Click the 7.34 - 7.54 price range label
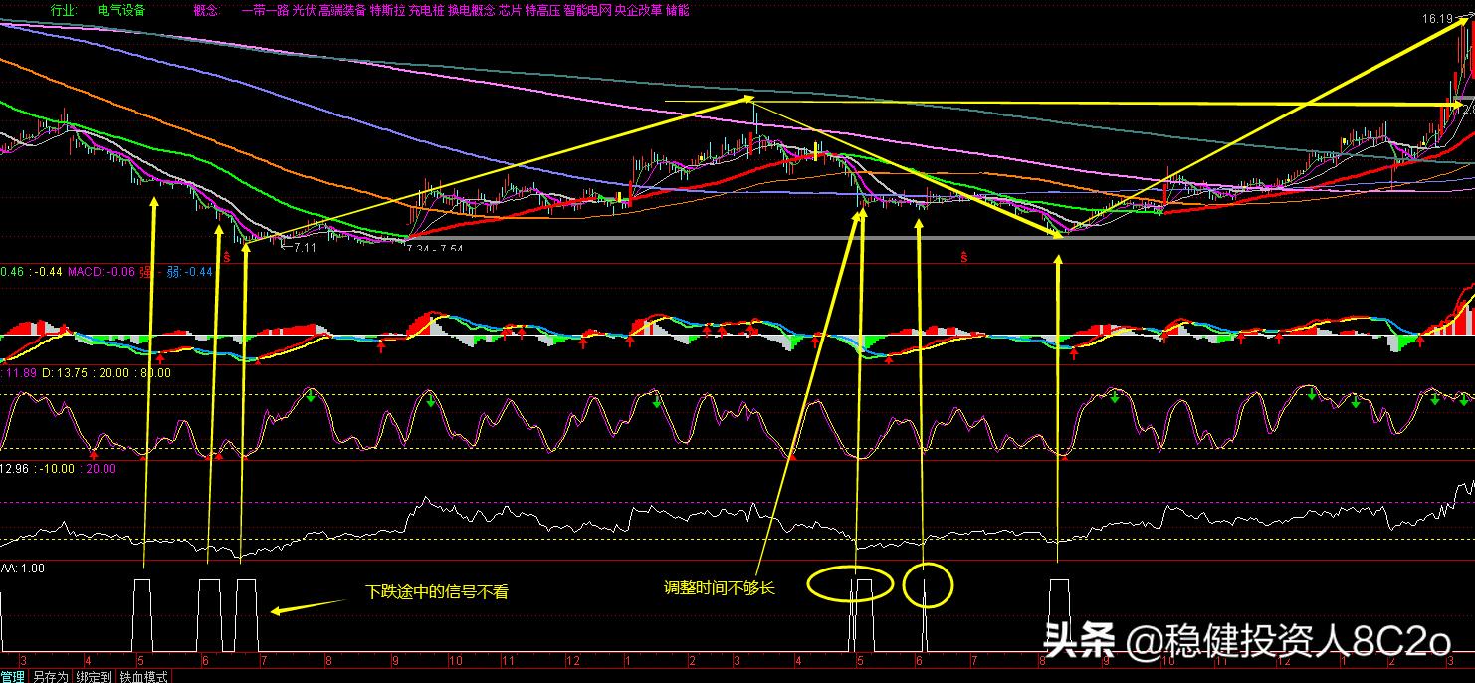Viewport: 1475px width, 683px height. click(435, 248)
